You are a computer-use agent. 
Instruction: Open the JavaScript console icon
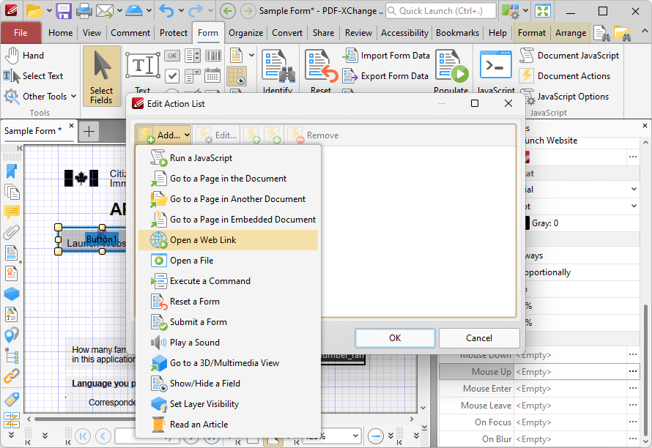point(496,64)
